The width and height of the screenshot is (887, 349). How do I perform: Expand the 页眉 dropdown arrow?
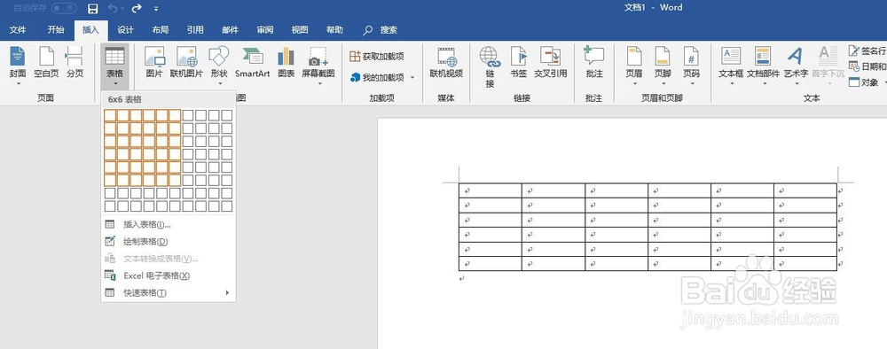[634, 84]
